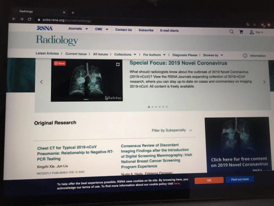Expand the Journals dropdown menu
This screenshot has width=274, height=206.
tap(78, 29)
